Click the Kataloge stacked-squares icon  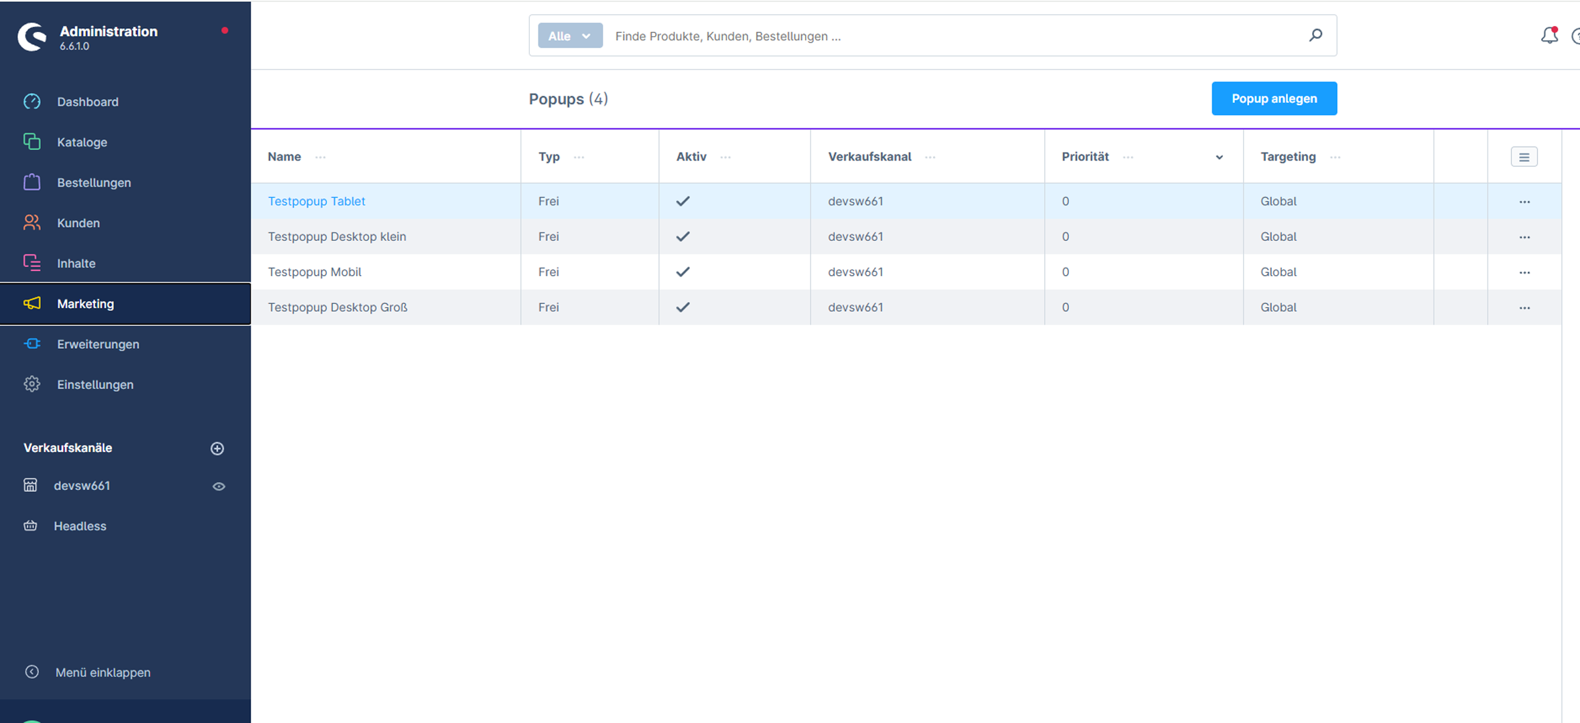point(32,141)
